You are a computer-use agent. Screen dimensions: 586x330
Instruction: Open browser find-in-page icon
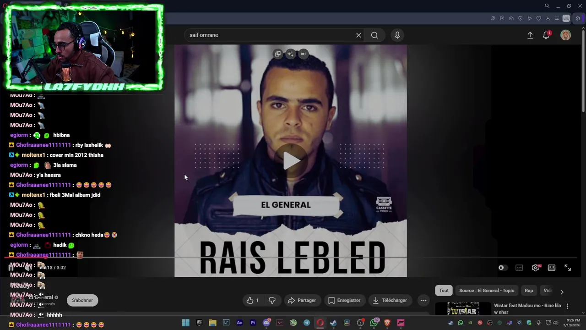pyautogui.click(x=493, y=19)
